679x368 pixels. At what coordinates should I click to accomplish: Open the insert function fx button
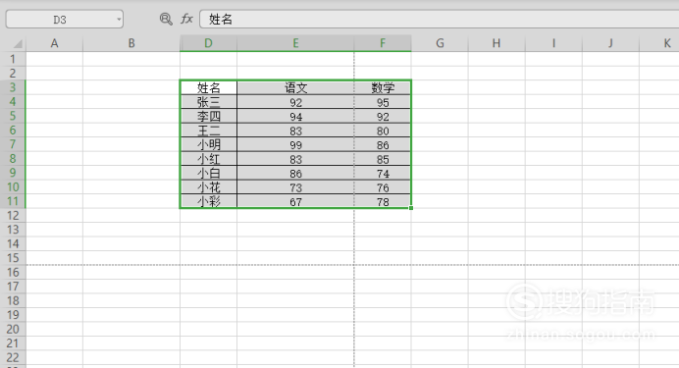186,19
